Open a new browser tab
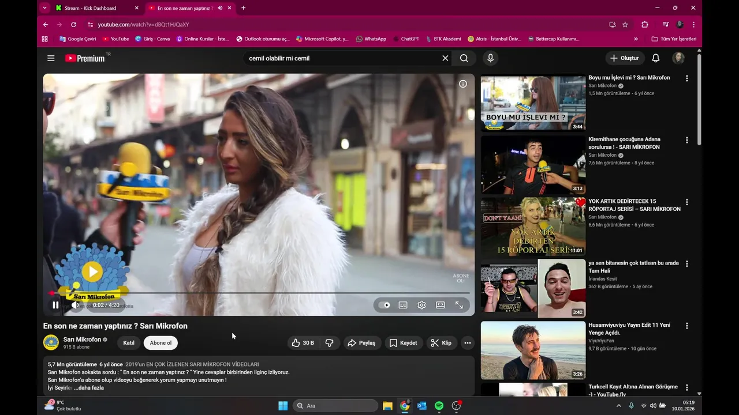Image resolution: width=739 pixels, height=415 pixels. pyautogui.click(x=243, y=8)
